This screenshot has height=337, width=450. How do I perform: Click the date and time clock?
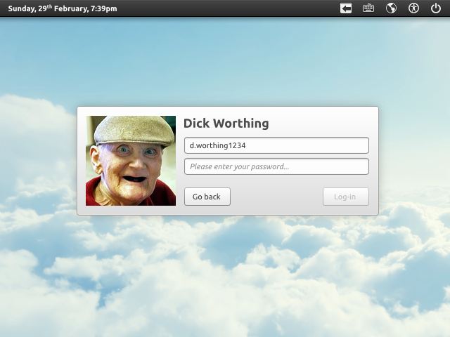tap(63, 8)
